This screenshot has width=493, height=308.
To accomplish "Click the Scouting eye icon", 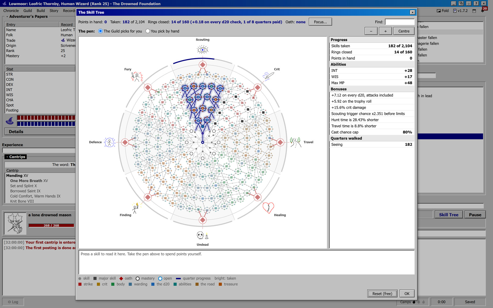I will click(203, 50).
